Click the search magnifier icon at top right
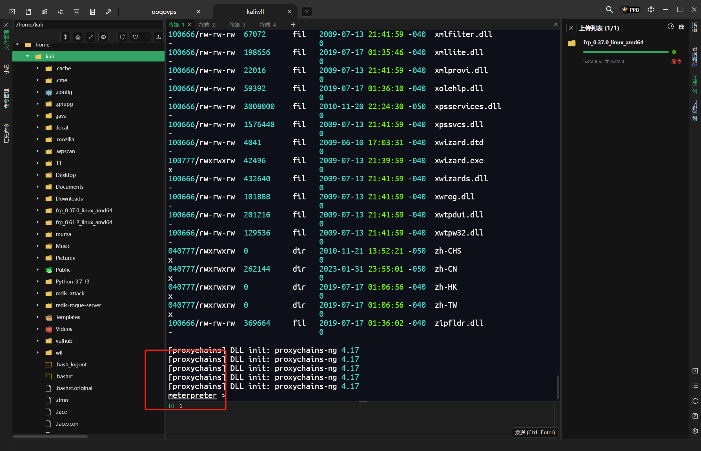 pos(609,10)
